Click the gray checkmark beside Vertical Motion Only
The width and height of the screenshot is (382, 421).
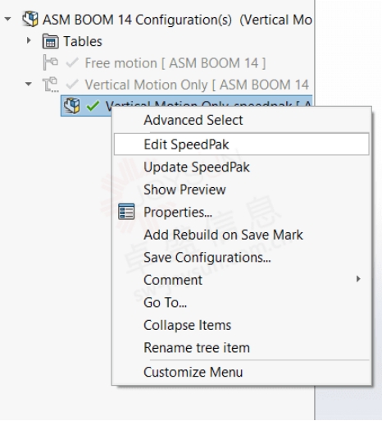point(72,85)
